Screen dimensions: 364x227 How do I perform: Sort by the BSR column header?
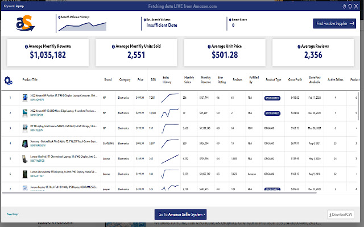(154, 79)
